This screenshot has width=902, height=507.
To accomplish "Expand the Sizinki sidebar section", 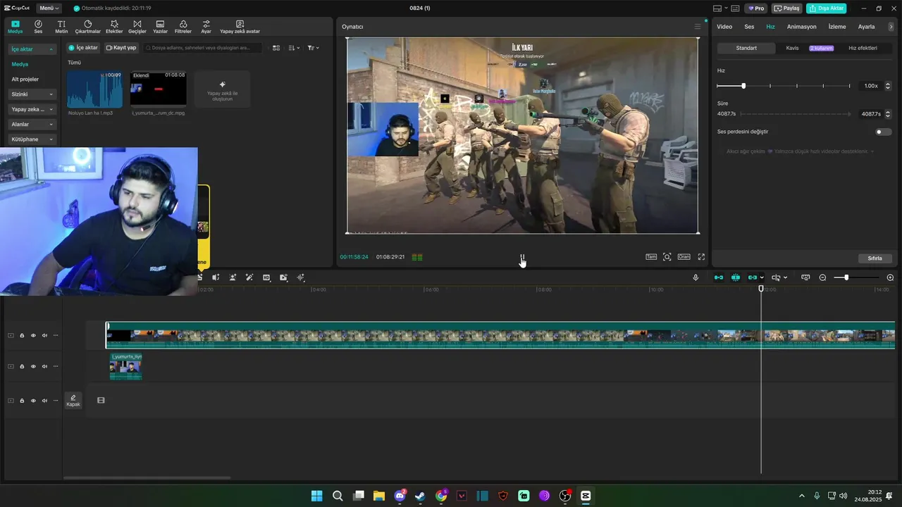I will [32, 94].
